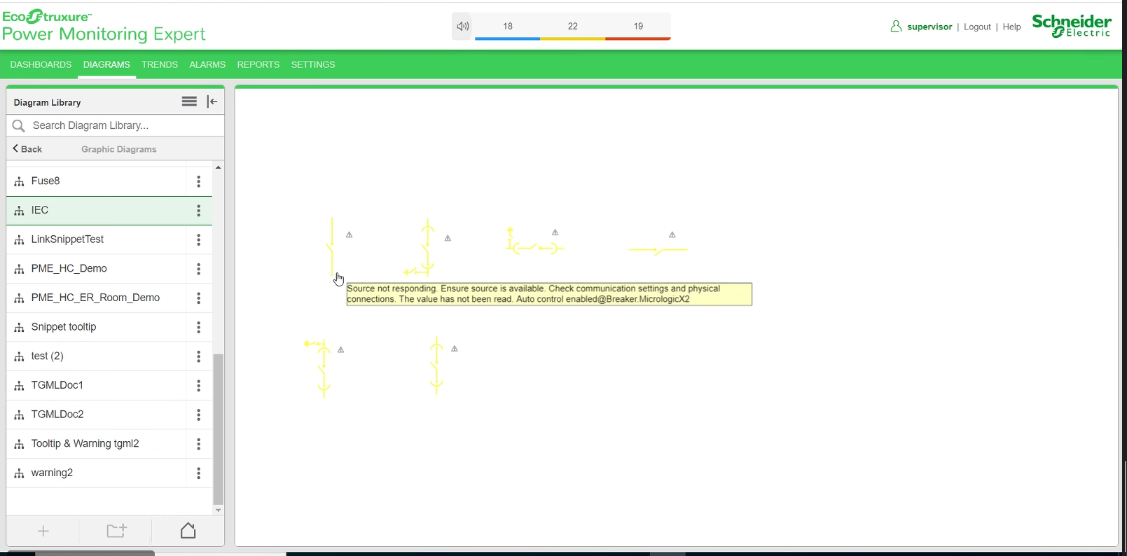Image resolution: width=1127 pixels, height=556 pixels.
Task: Open the Tooltip & Warning tgml2 diagram
Action: (85, 444)
